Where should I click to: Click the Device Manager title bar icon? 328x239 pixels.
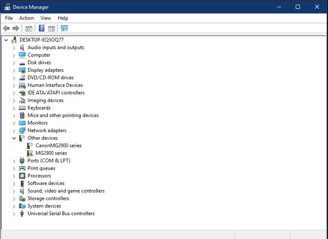pos(7,7)
